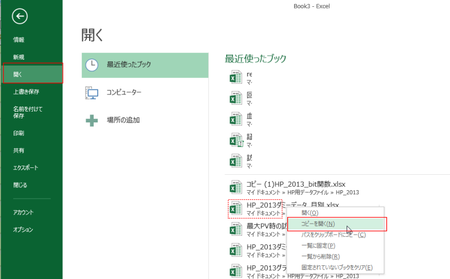Select 最近使ったブック location
This screenshot has width=450, height=279.
click(145, 65)
